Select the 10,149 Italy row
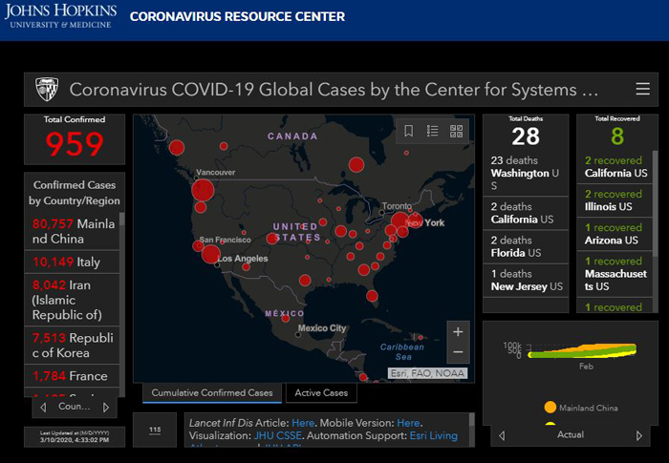The image size is (669, 463). [x=72, y=262]
